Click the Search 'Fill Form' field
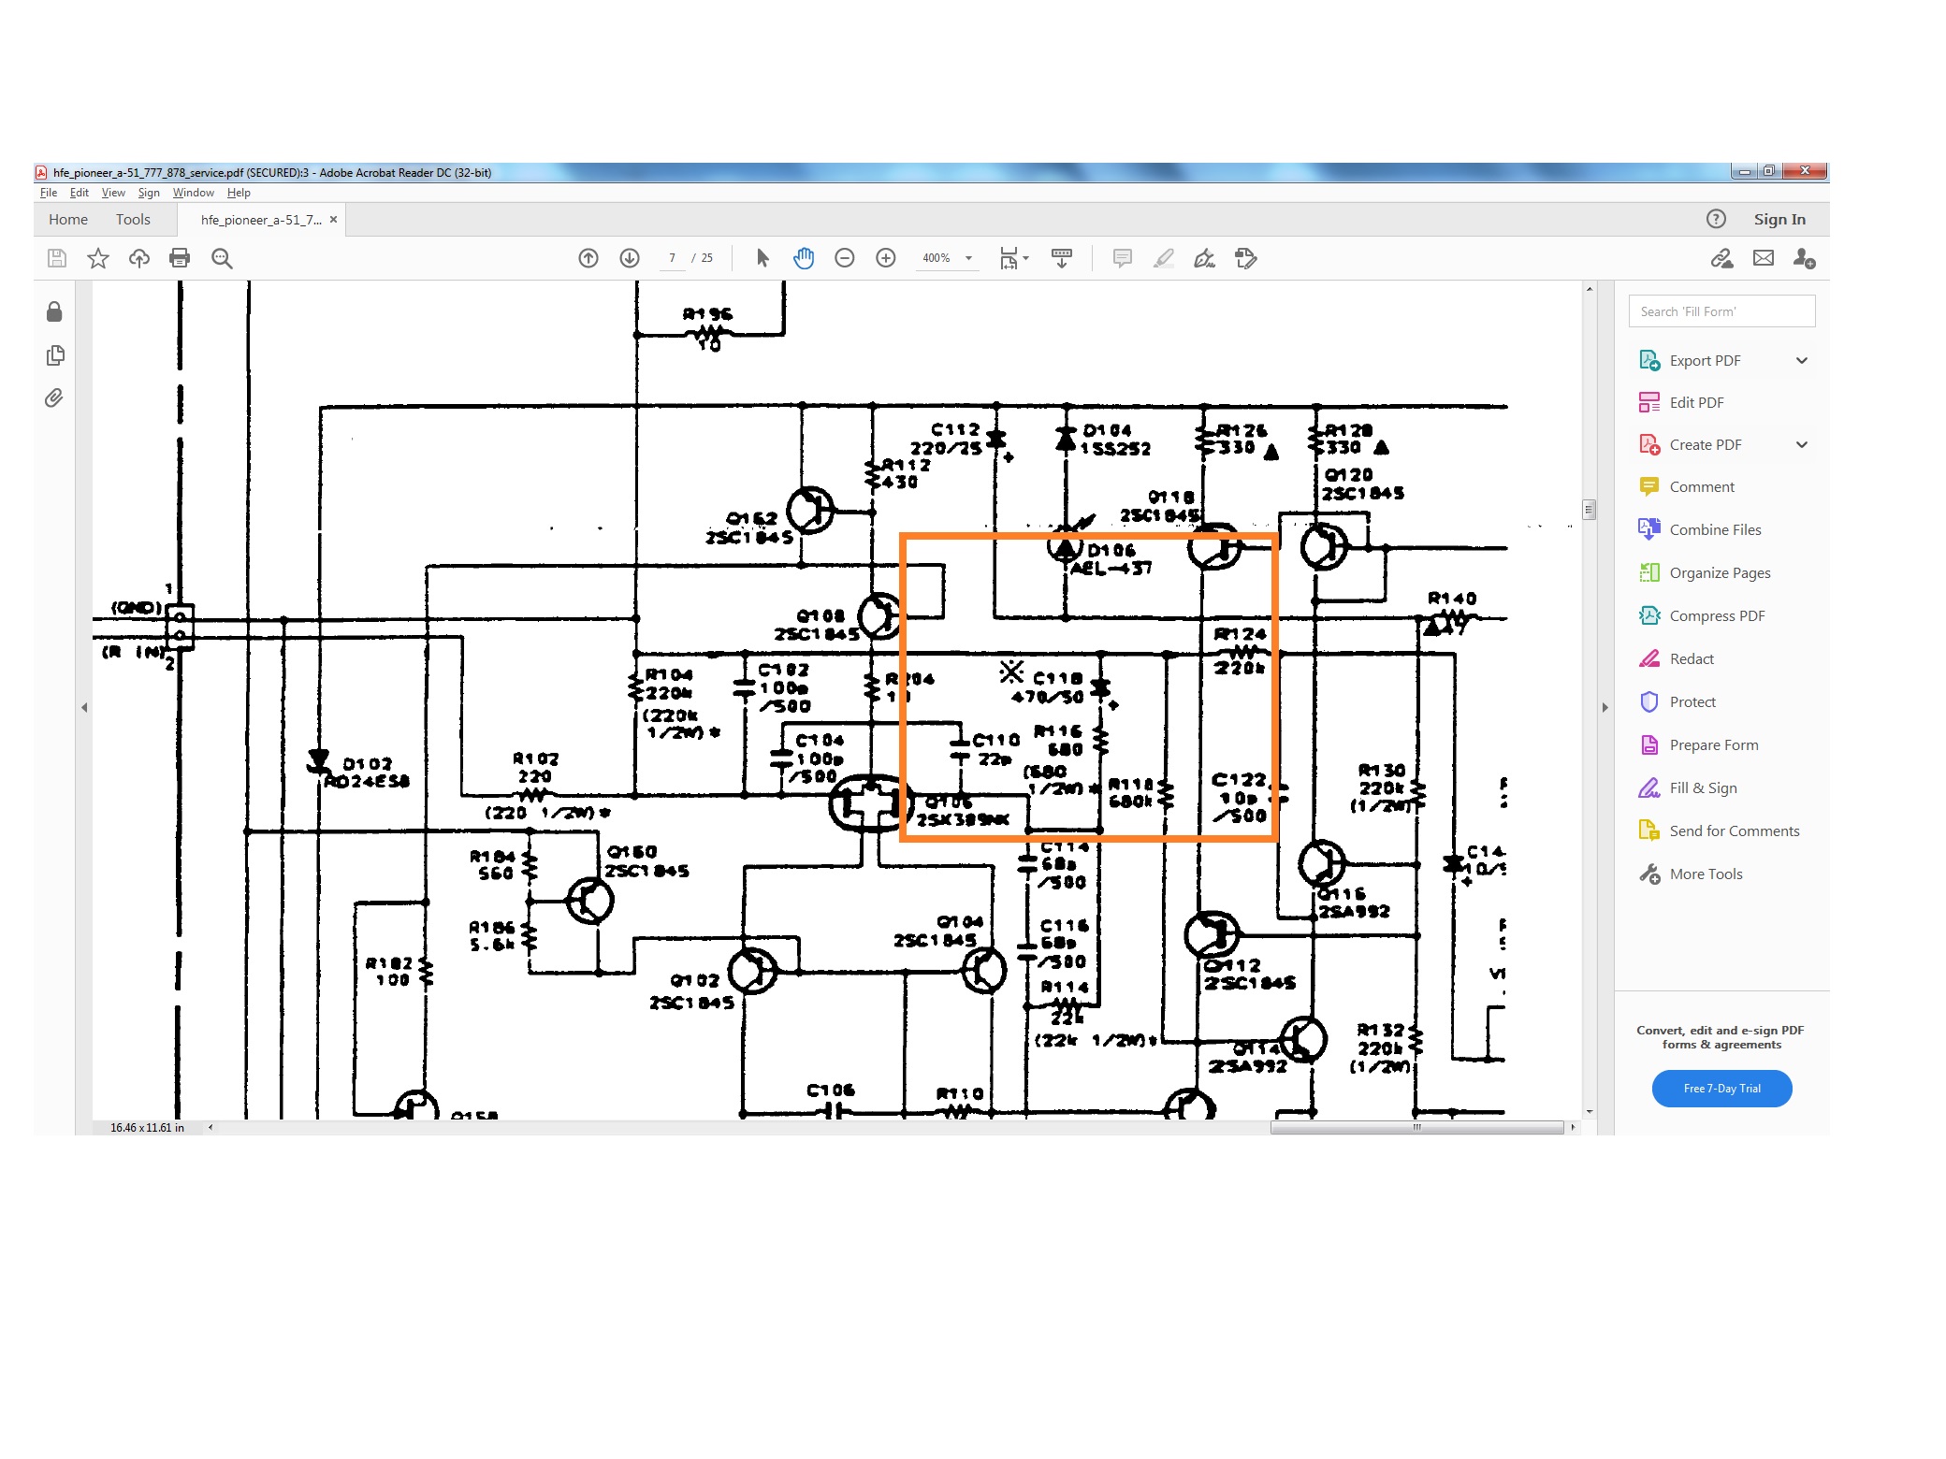 tap(1721, 311)
